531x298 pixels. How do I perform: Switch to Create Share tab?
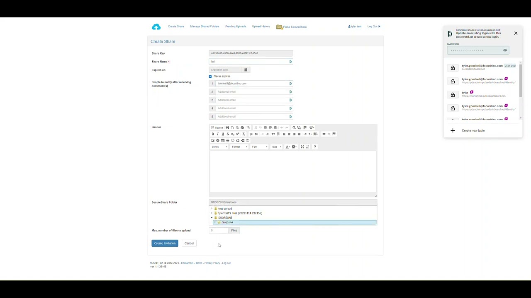tap(176, 26)
